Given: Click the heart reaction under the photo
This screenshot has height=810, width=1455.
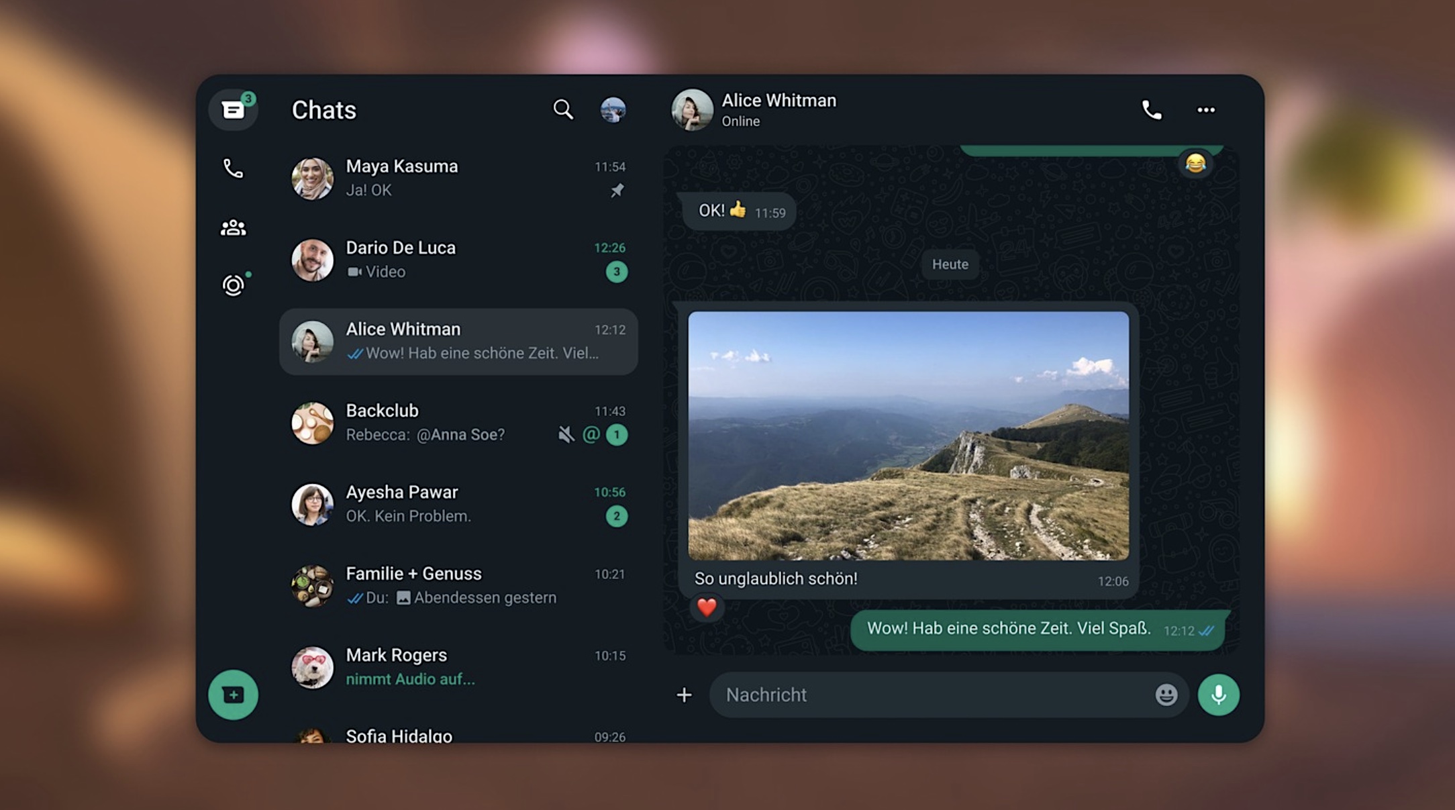Looking at the screenshot, I should 707,607.
